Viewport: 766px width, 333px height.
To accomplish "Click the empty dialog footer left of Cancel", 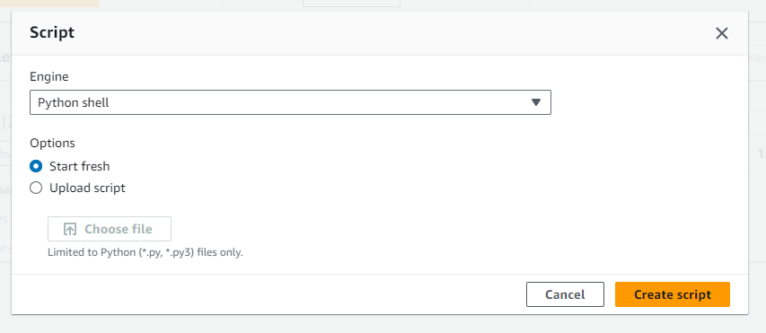I will coord(269,294).
